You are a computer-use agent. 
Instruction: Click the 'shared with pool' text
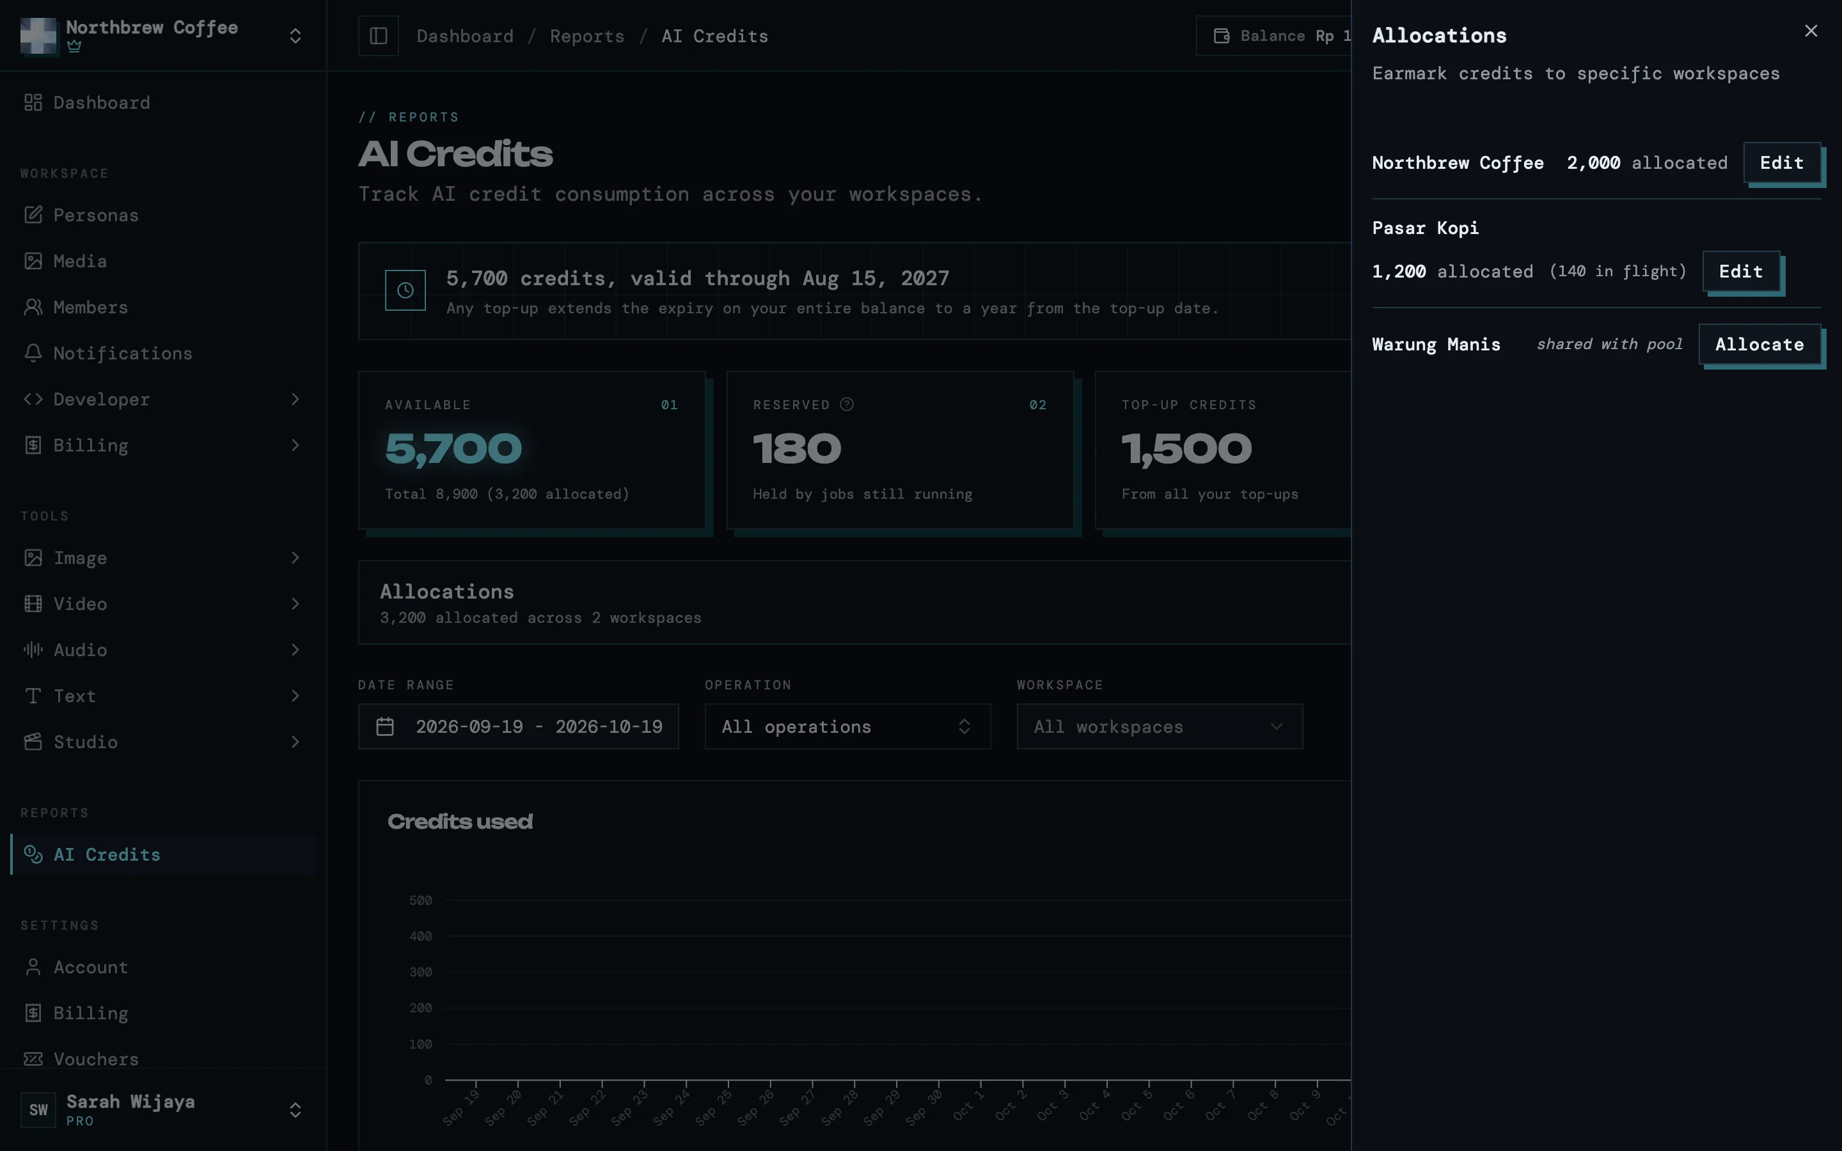point(1609,344)
